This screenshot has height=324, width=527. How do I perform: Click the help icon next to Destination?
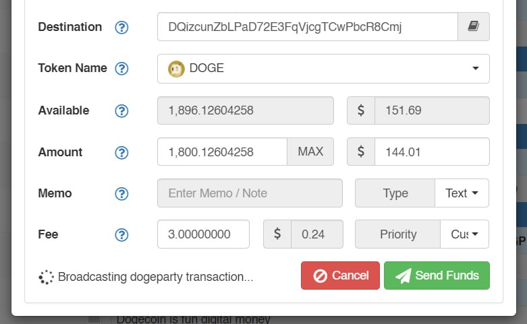[x=121, y=28]
